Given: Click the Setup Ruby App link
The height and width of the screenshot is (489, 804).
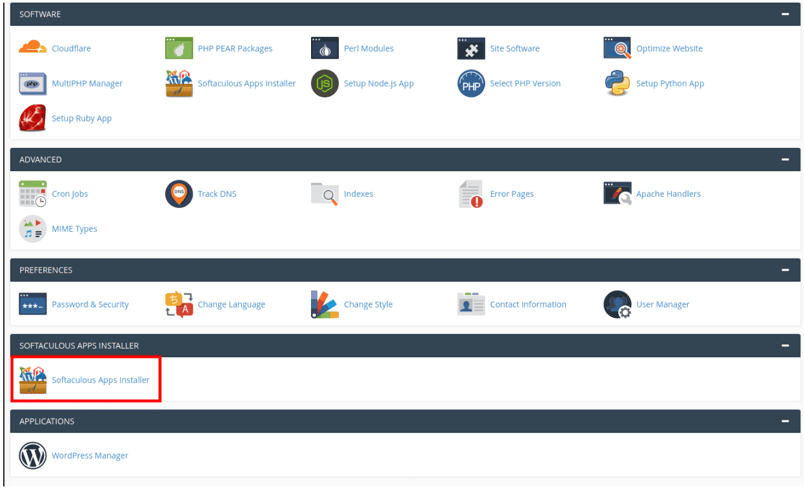Looking at the screenshot, I should click(81, 118).
